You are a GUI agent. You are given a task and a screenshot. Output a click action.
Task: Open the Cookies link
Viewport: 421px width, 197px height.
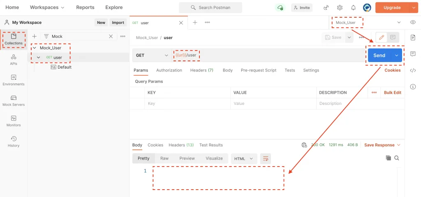[x=393, y=70]
